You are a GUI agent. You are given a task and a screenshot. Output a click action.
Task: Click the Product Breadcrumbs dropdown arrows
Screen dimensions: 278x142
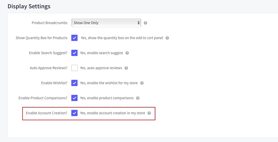coord(138,23)
